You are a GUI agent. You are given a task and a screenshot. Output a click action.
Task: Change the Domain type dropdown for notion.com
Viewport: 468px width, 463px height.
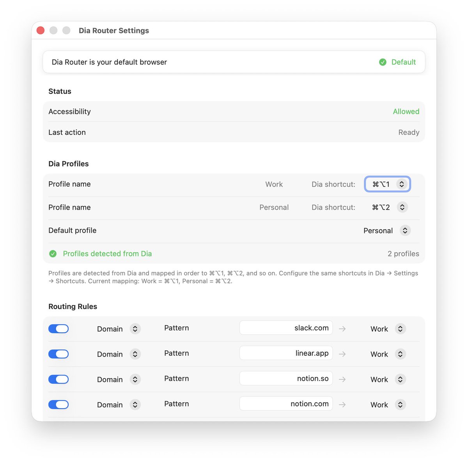[x=118, y=405]
